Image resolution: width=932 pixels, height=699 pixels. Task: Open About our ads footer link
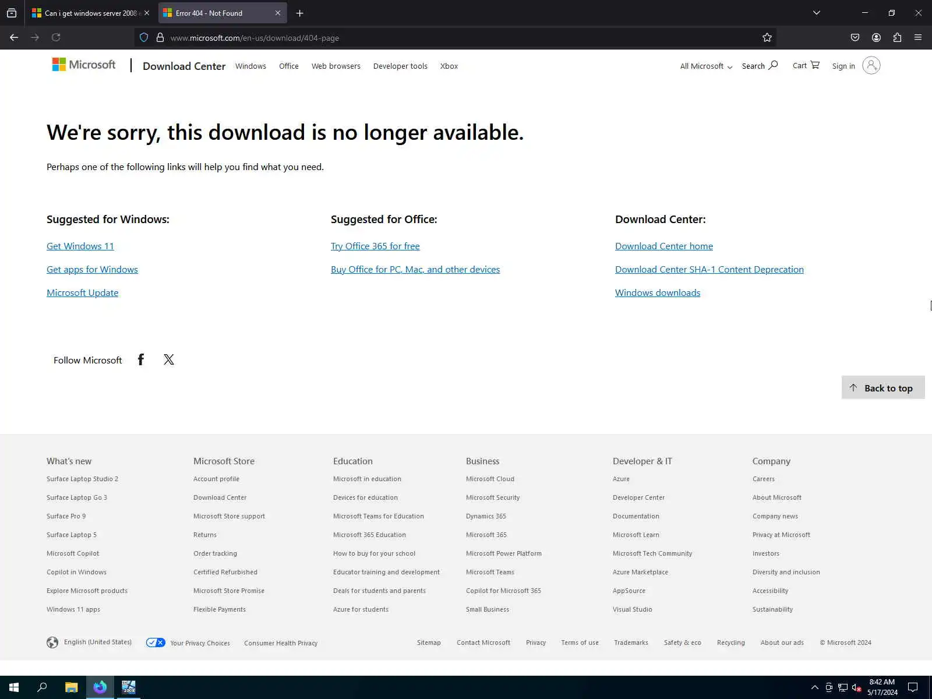click(x=782, y=642)
